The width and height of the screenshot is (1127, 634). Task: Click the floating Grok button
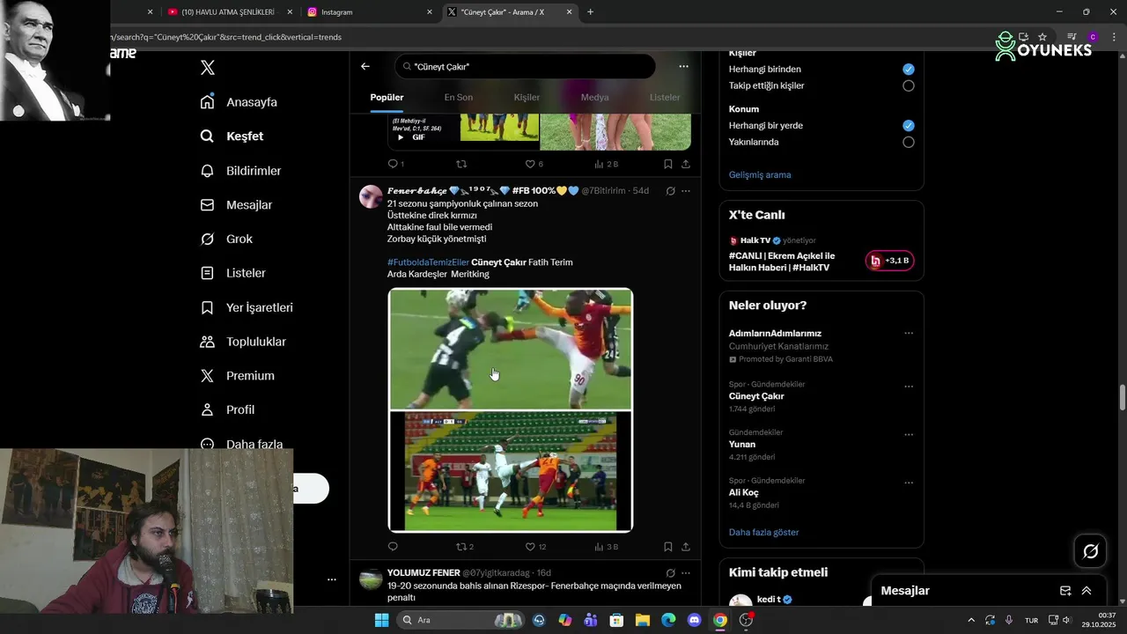tap(1091, 551)
